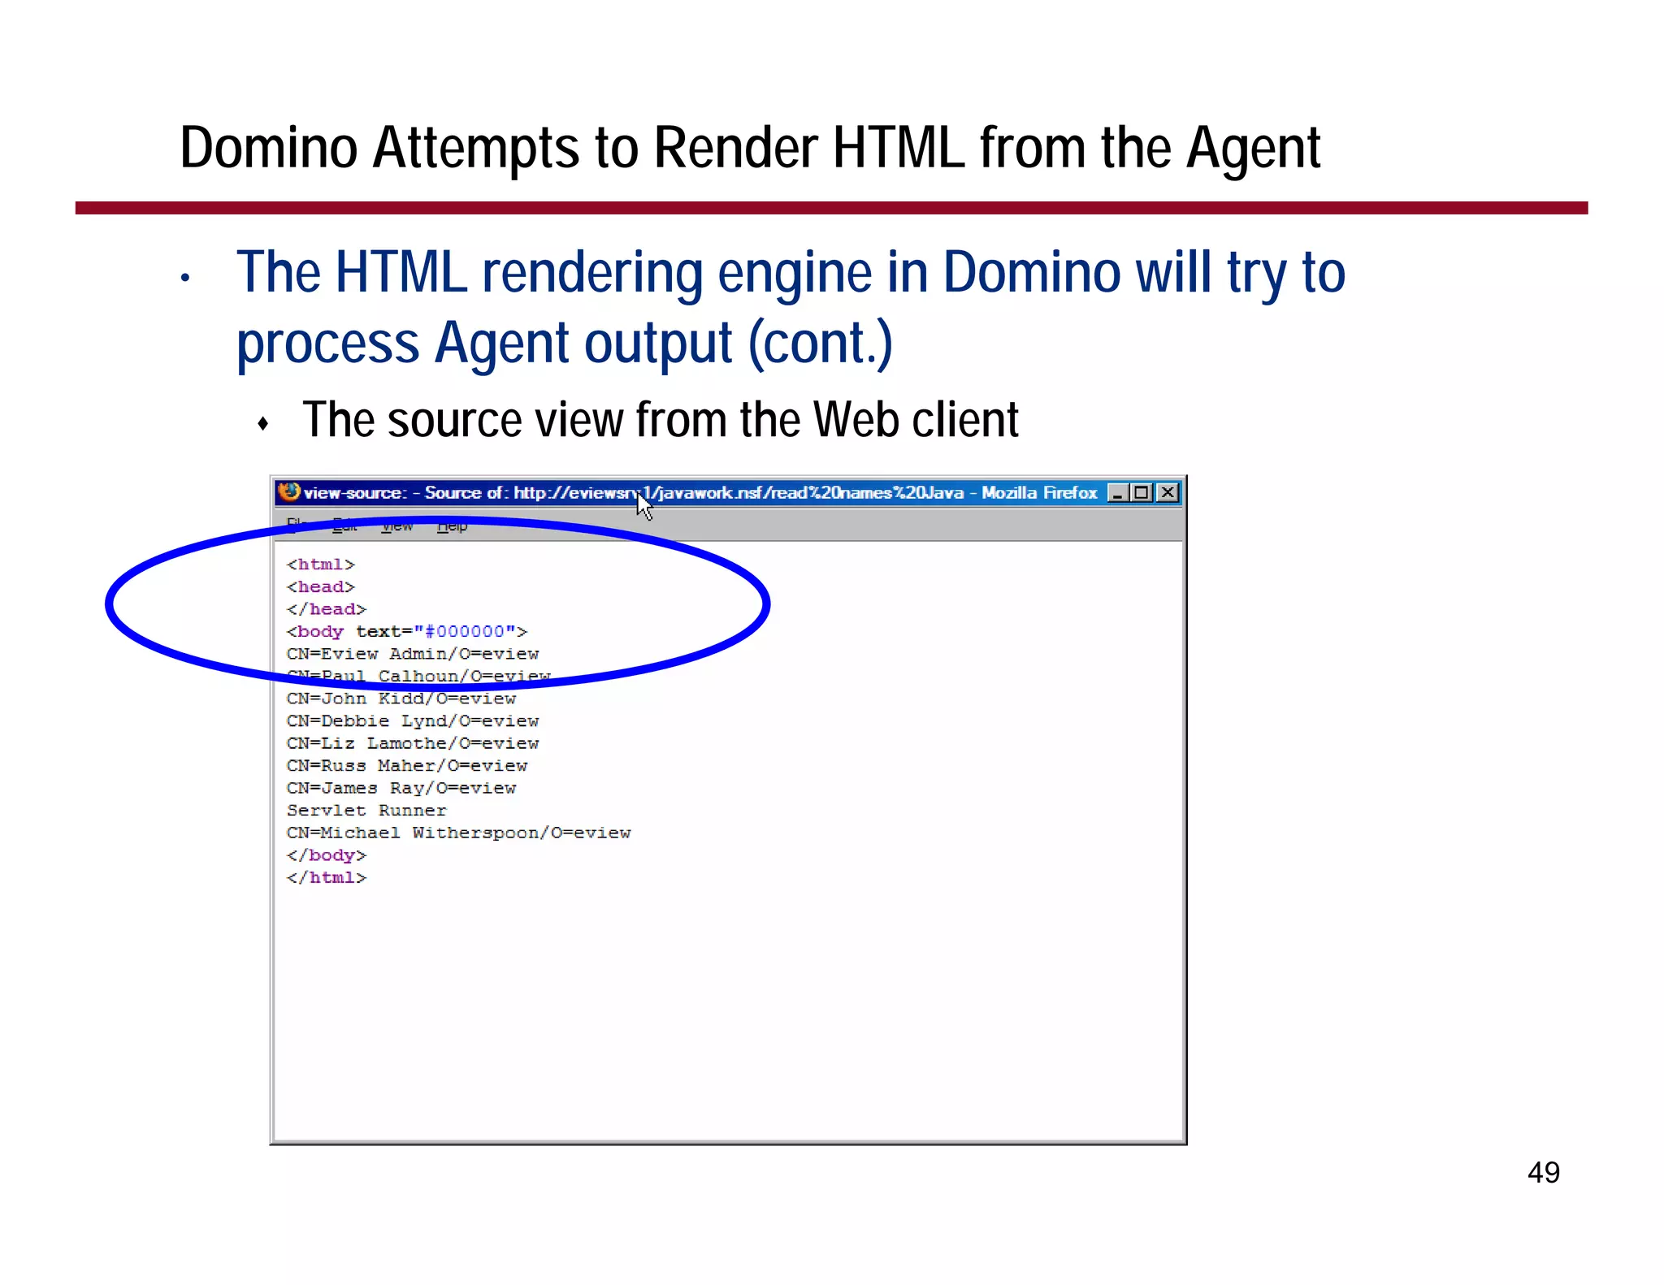Click the Firefox icon in title bar

coord(289,491)
